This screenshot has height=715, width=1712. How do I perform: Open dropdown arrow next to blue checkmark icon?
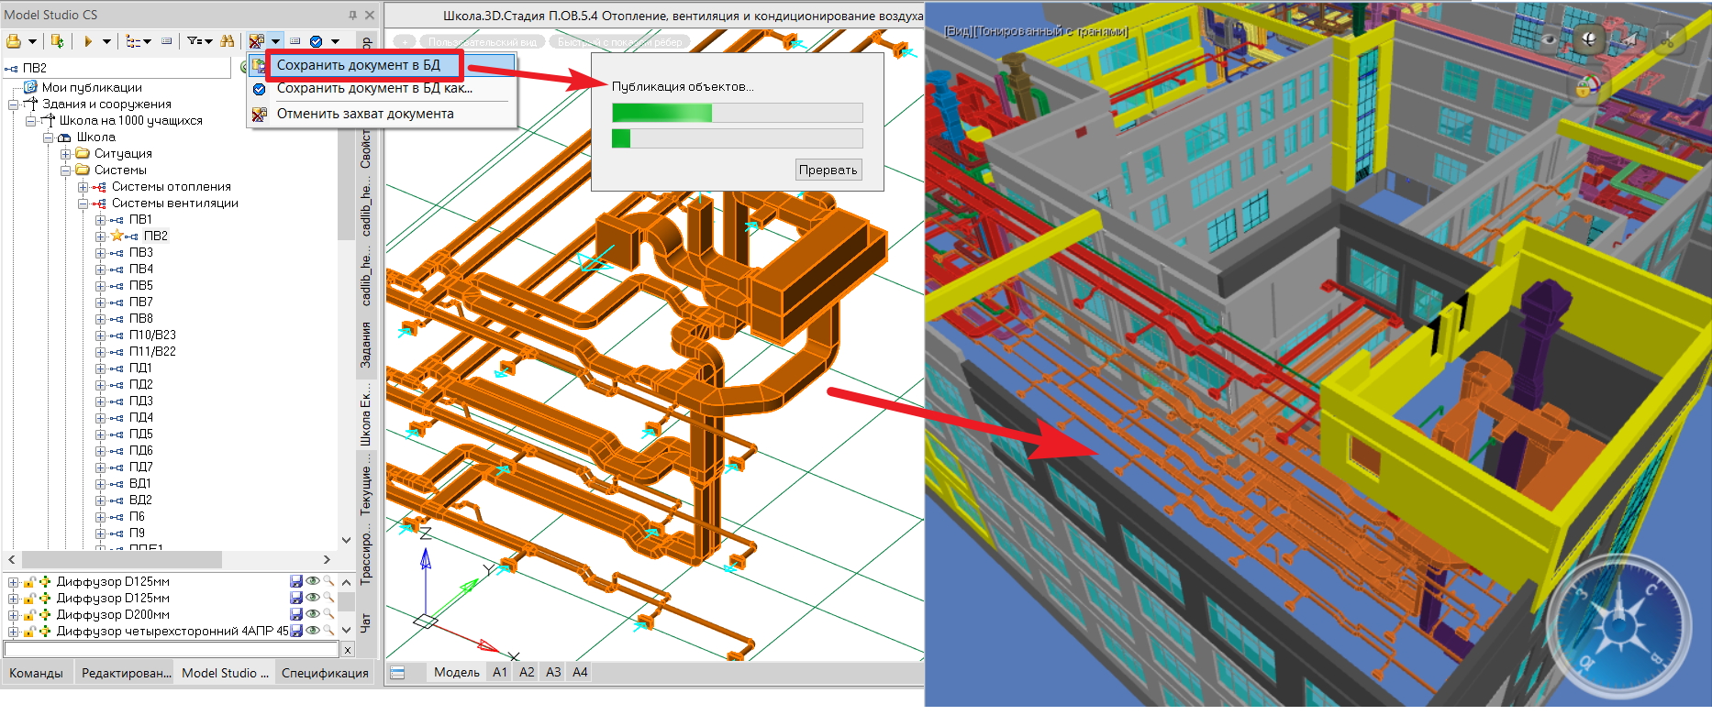[x=335, y=41]
